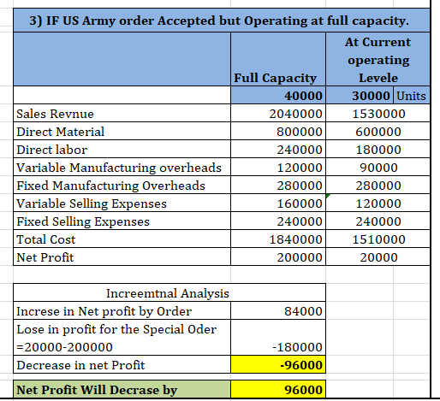Select 'Increse in Net profit by Order' label
This screenshot has width=440, height=401.
click(x=122, y=310)
